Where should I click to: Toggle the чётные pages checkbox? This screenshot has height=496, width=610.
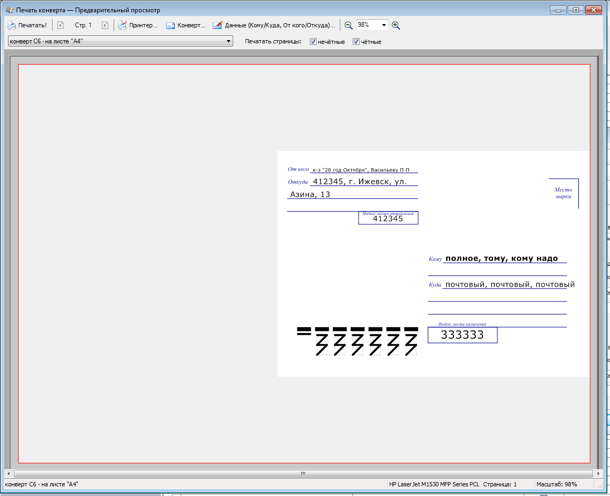[356, 42]
